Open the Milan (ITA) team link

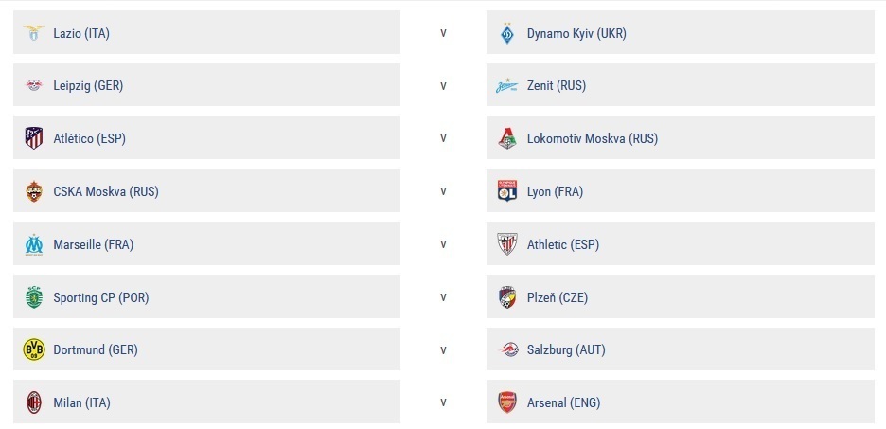pyautogui.click(x=82, y=403)
